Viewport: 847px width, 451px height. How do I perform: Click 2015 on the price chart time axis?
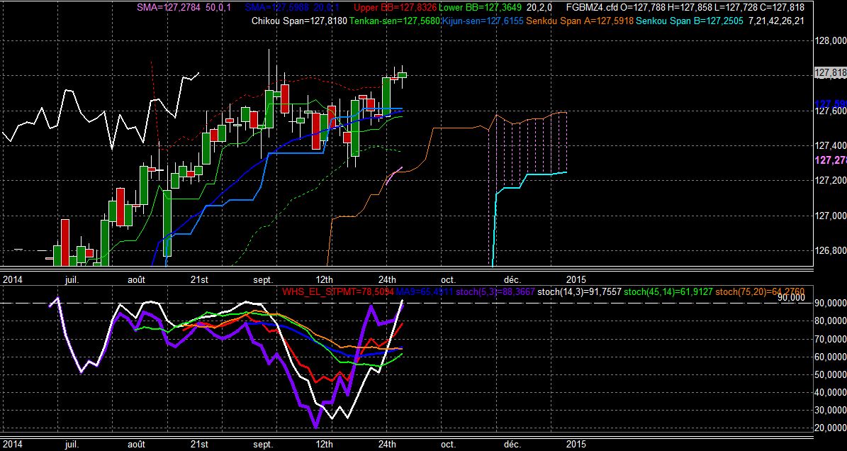coord(576,280)
